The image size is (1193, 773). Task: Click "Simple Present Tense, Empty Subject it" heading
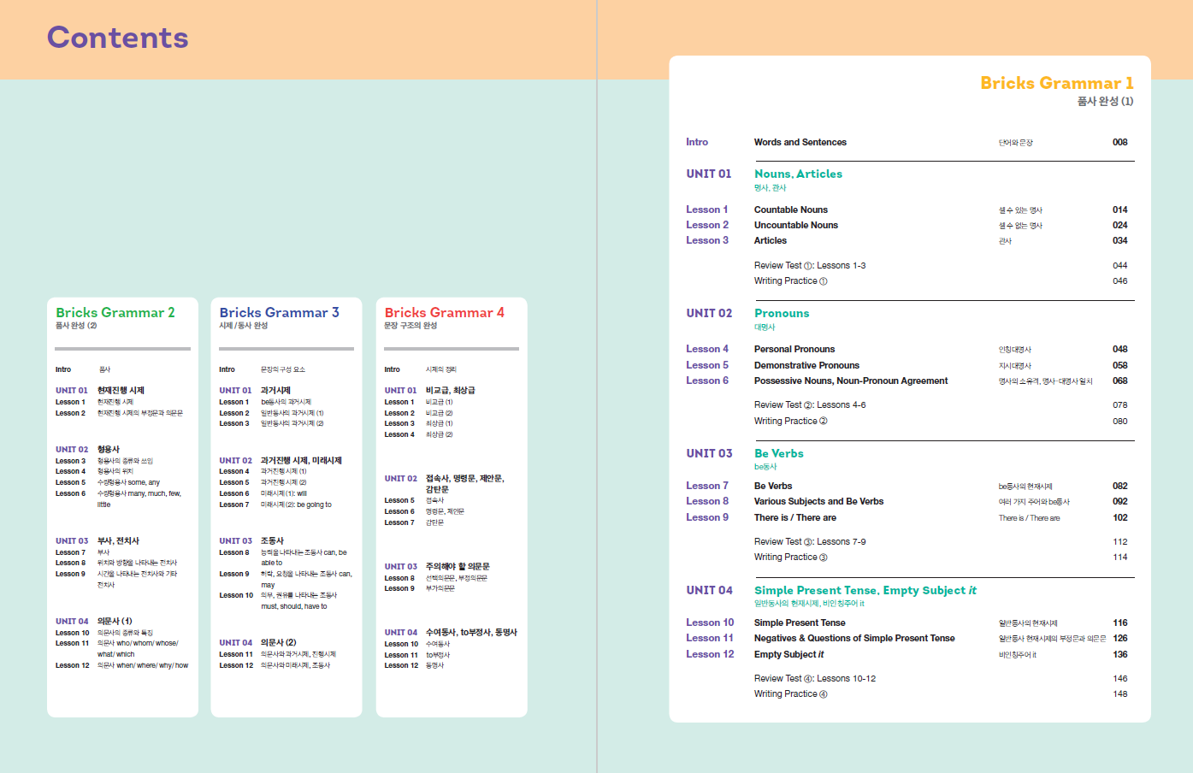pos(865,590)
